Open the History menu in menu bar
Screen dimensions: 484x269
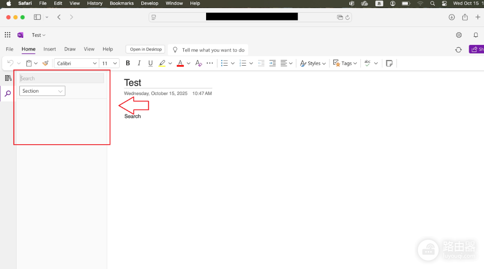[x=95, y=3]
